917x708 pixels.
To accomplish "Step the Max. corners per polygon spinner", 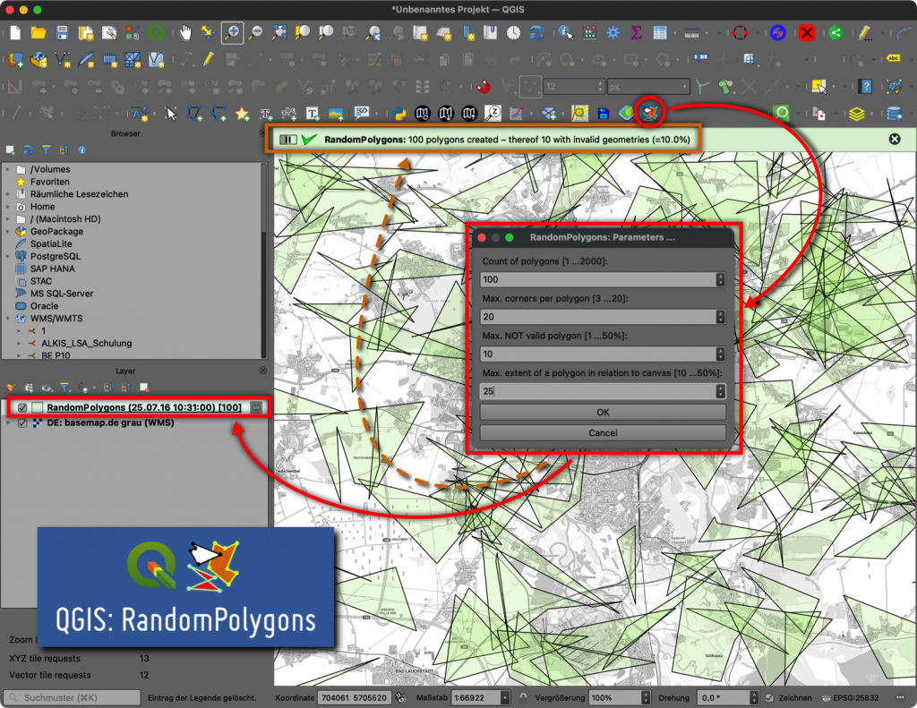I will tap(721, 317).
